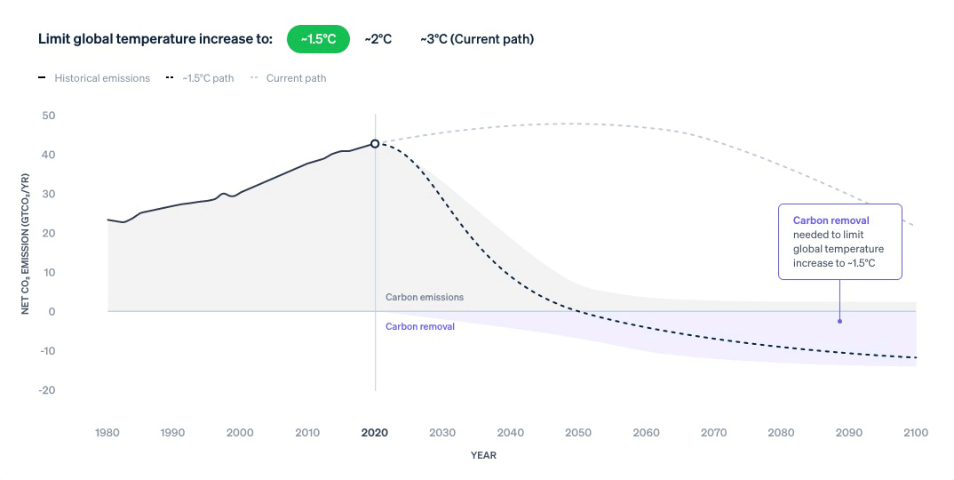Click the 1980 year label on the axis

[x=107, y=433]
